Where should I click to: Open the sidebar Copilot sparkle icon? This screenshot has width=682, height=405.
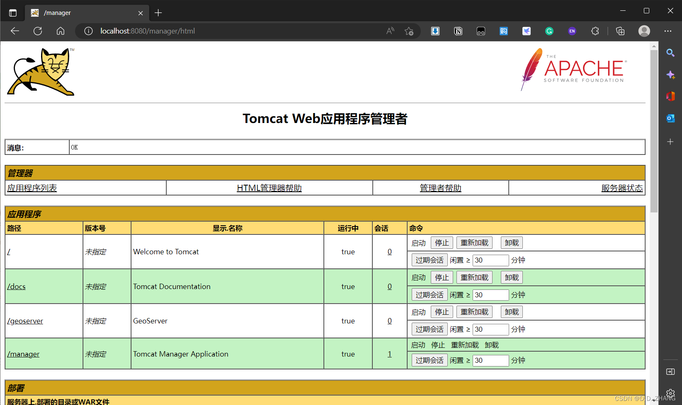click(670, 75)
